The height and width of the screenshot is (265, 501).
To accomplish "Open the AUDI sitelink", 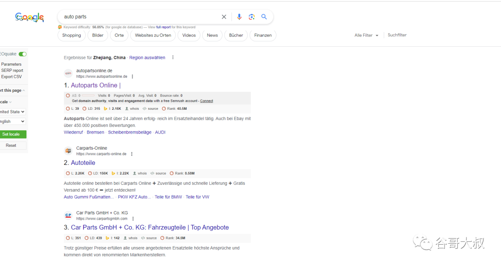I will coord(160,132).
